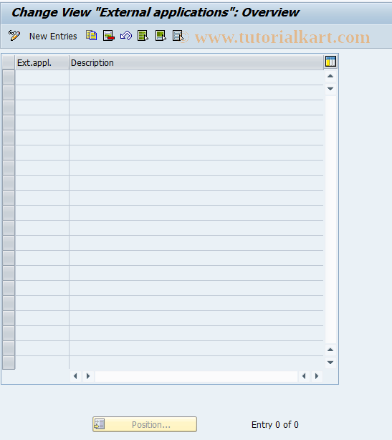Click the New Entries button

(x=53, y=37)
